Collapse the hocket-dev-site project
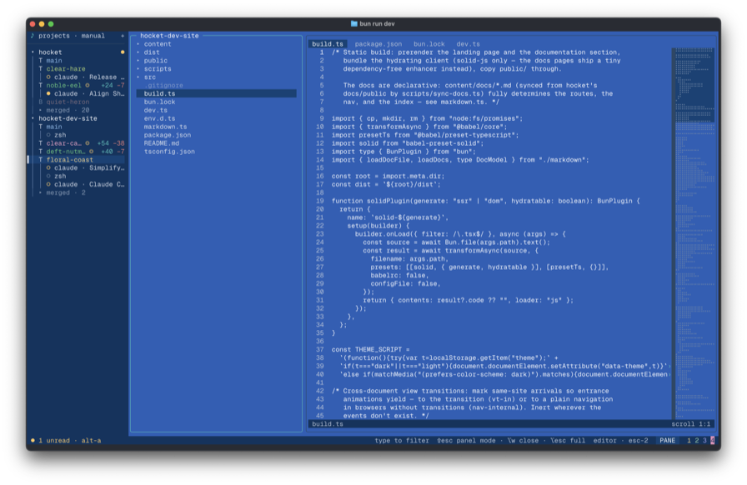The height and width of the screenshot is (485, 747). pos(33,118)
